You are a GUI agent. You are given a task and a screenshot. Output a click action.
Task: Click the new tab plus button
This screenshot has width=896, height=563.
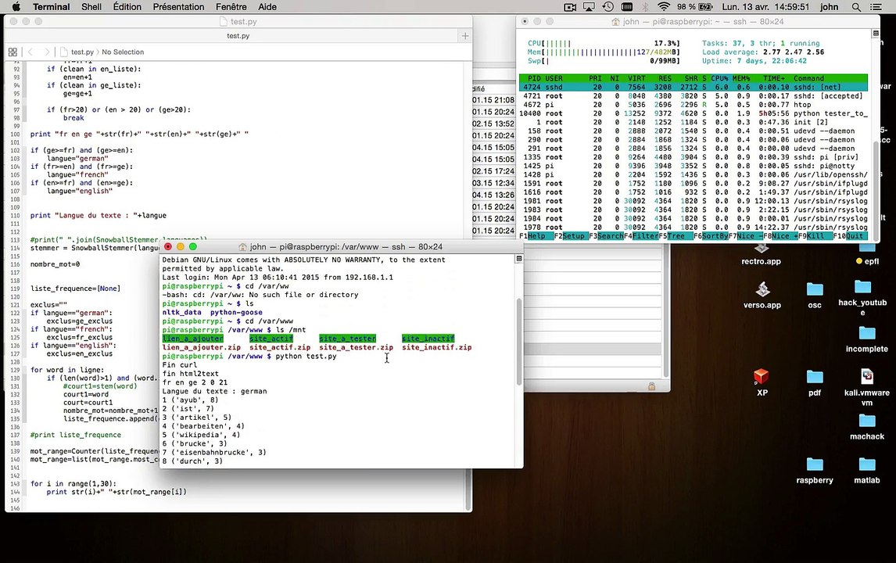(465, 36)
